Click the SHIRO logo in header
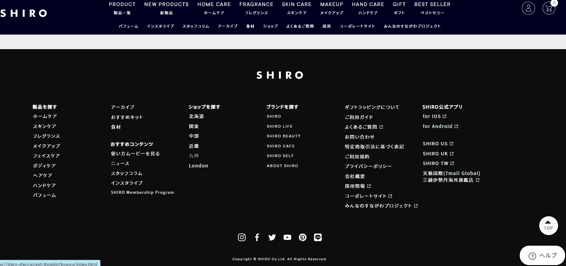The width and height of the screenshot is (566, 266). coord(23,13)
